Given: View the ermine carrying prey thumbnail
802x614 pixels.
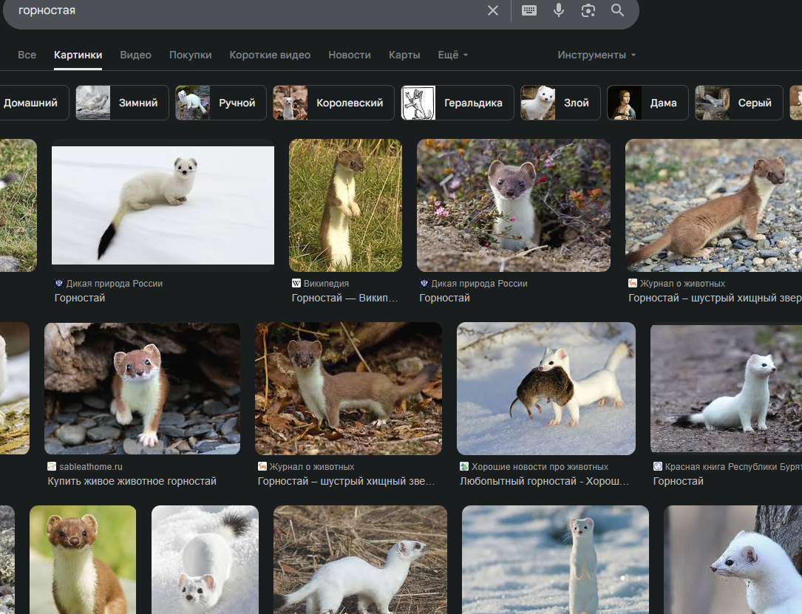Looking at the screenshot, I should [x=546, y=388].
